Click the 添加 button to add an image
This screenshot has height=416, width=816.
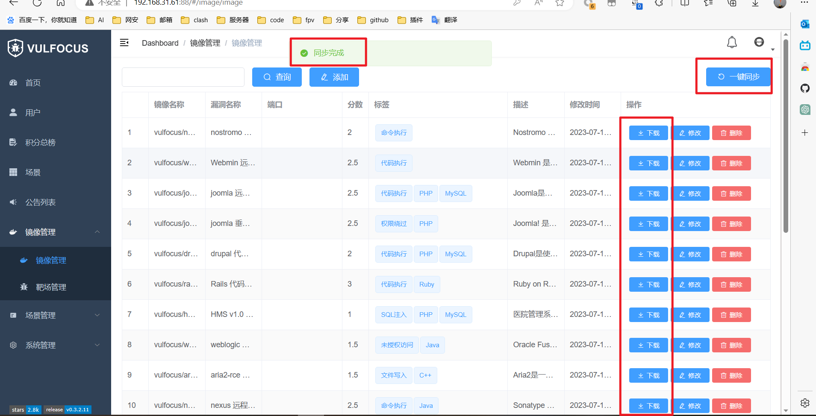pyautogui.click(x=334, y=77)
